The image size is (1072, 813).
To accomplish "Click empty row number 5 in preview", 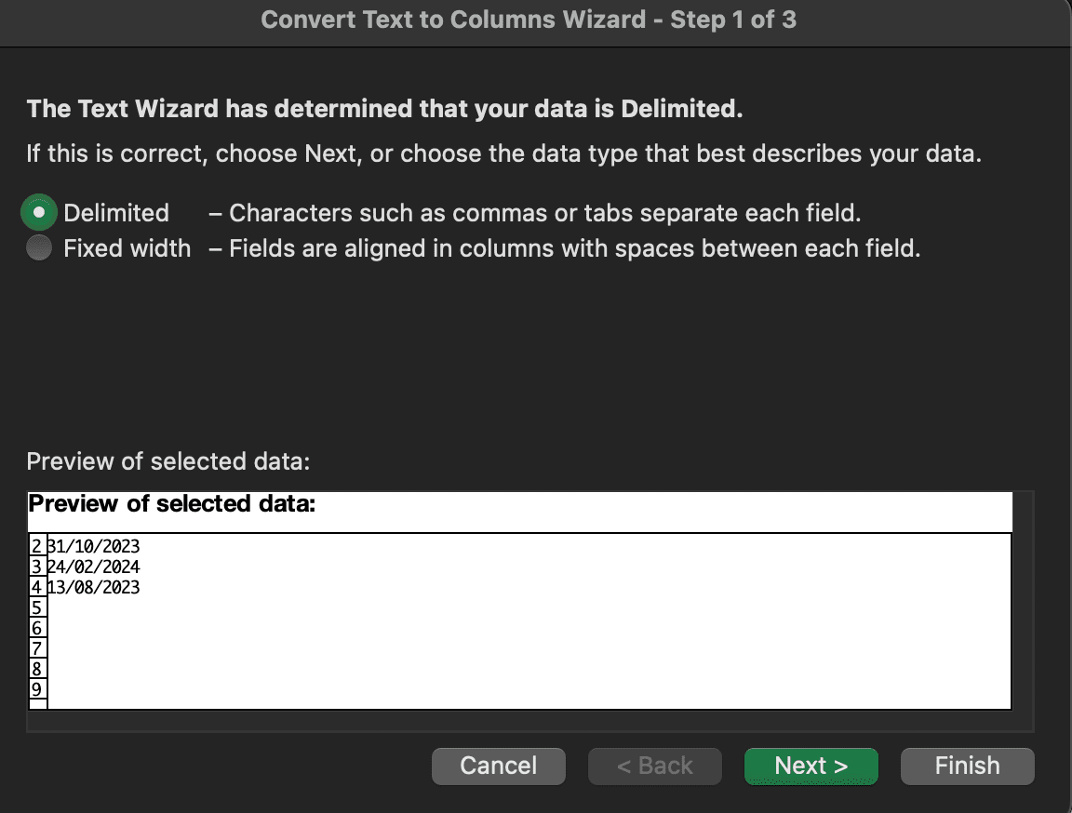I will point(37,608).
